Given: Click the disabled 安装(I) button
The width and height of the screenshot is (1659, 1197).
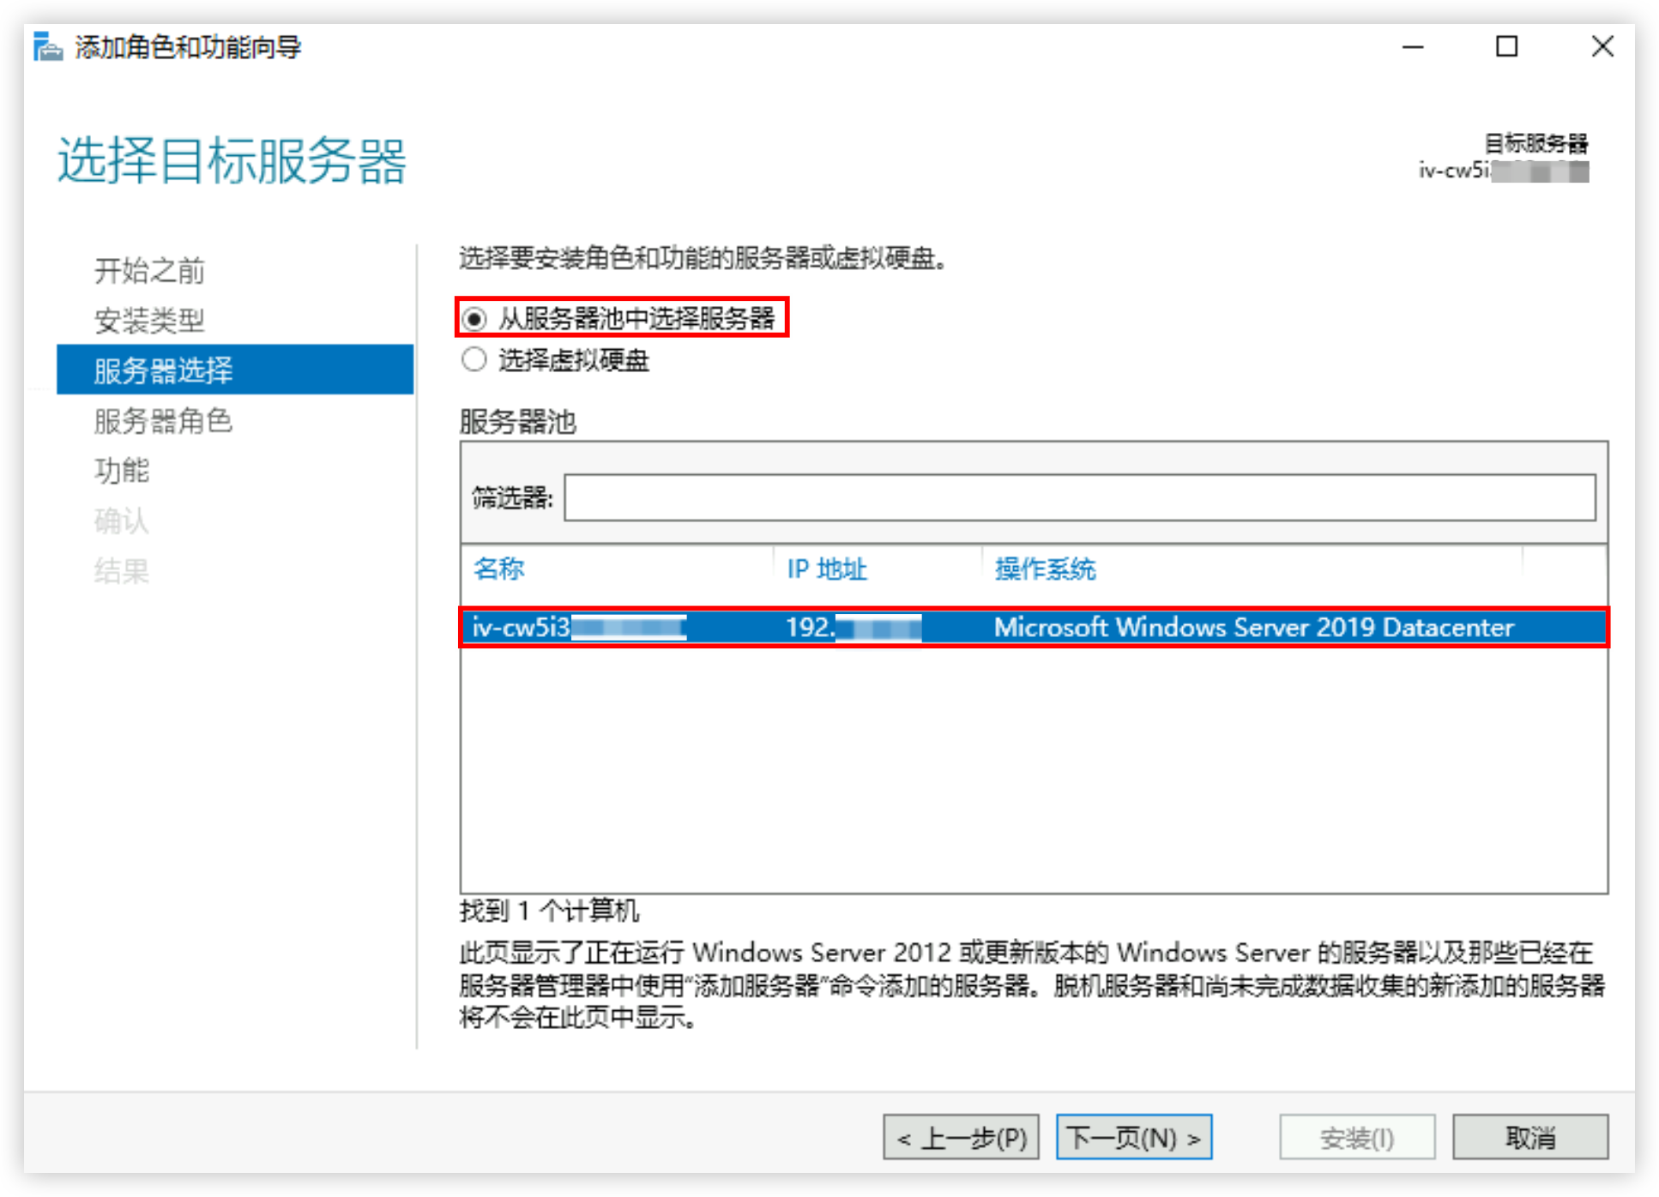Looking at the screenshot, I should pyautogui.click(x=1357, y=1137).
